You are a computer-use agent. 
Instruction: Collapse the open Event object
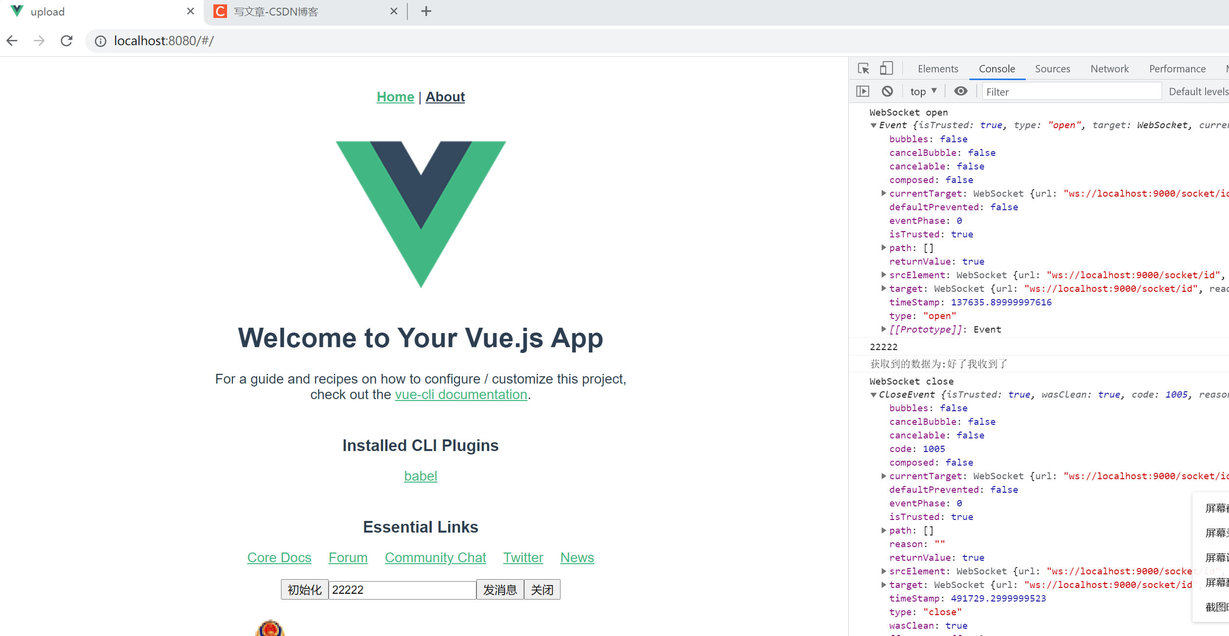pos(874,125)
